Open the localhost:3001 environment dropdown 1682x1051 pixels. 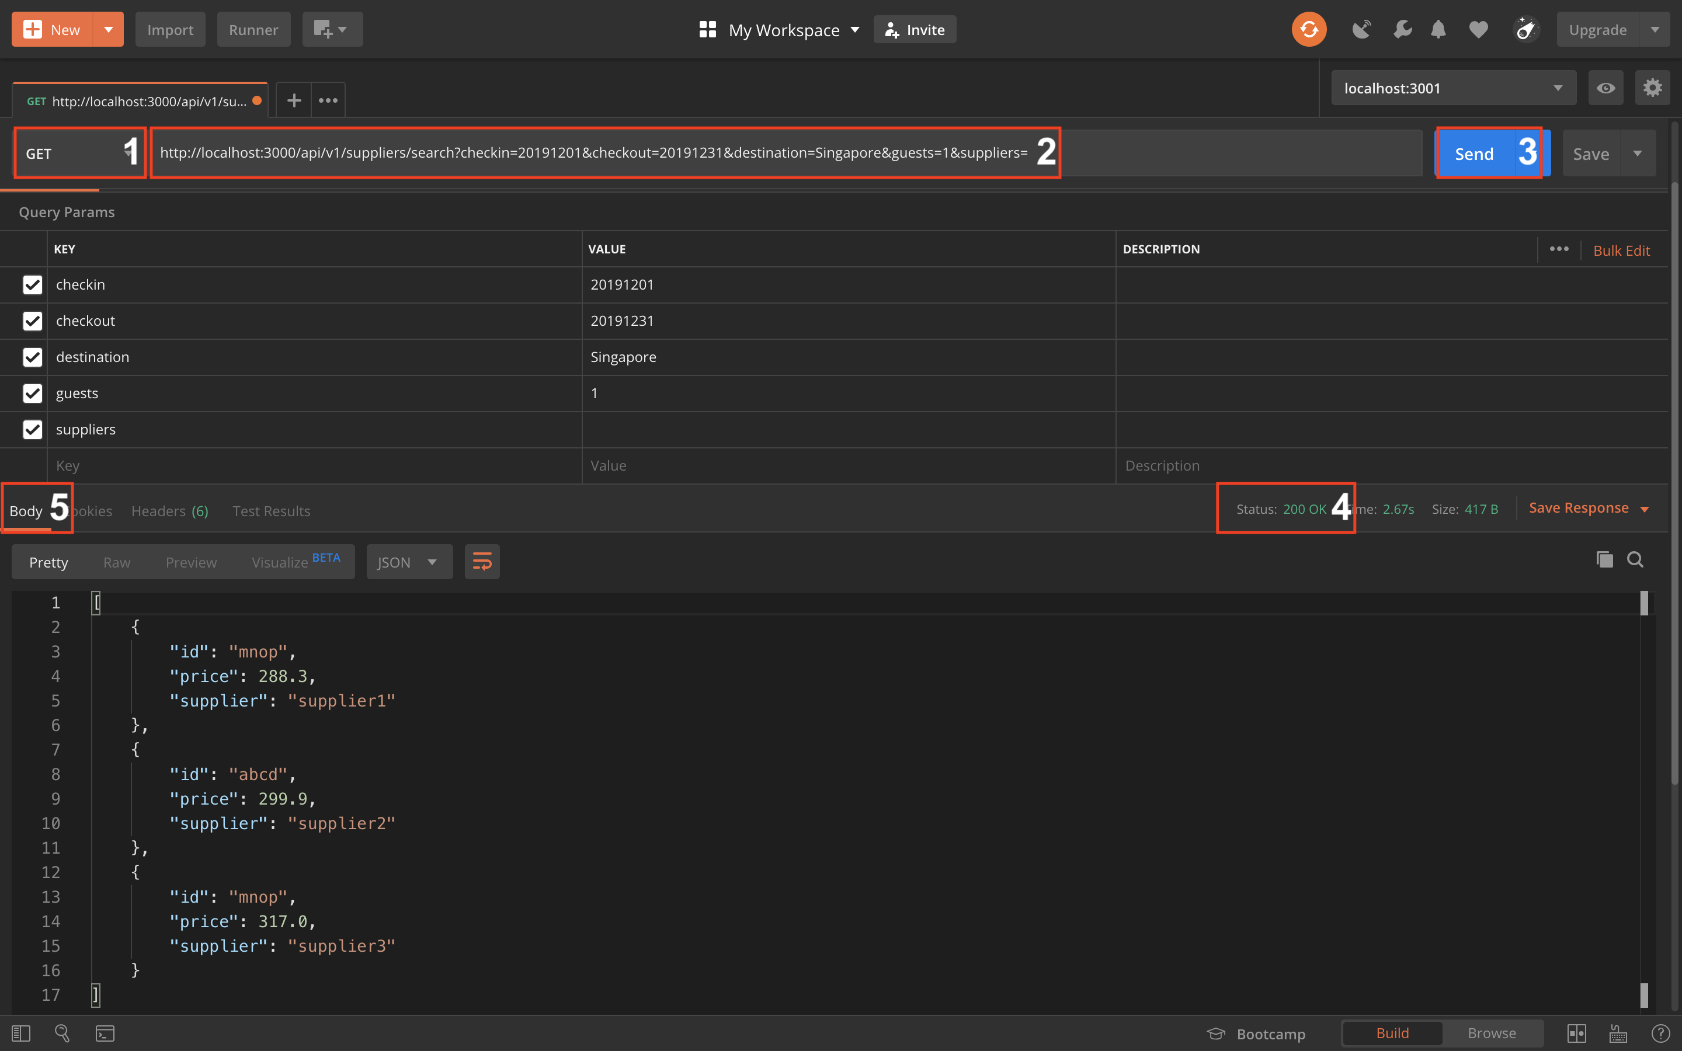click(1453, 88)
